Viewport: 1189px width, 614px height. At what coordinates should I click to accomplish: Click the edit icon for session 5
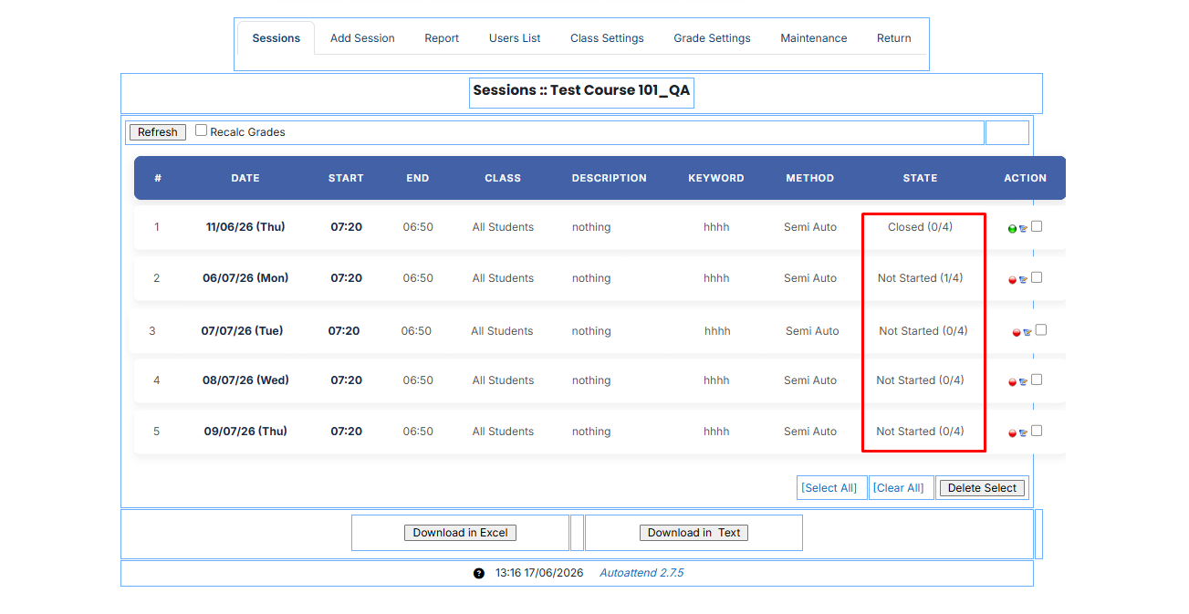click(1023, 433)
